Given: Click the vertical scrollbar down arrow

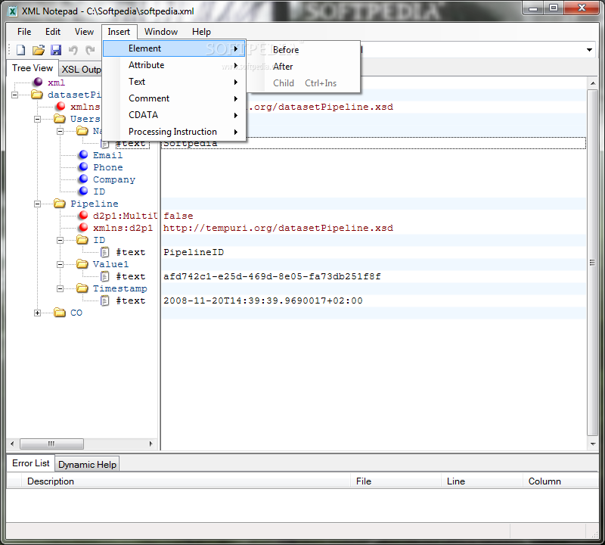Looking at the screenshot, I should 593,444.
